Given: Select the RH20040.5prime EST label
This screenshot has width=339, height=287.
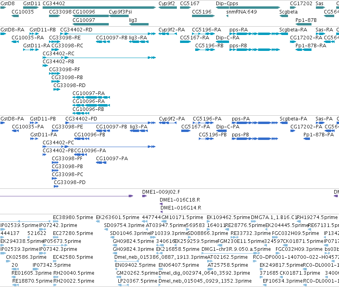Looking at the screenshot, I should coord(74,273).
